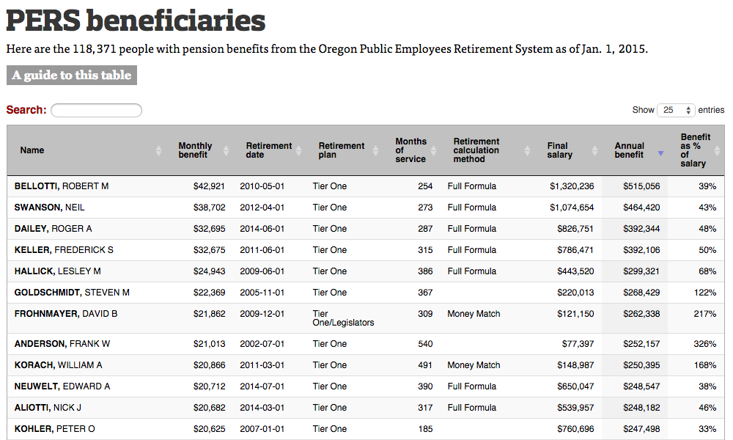Image resolution: width=733 pixels, height=440 pixels.
Task: Sort table by Retirement plan header text
Action: (x=341, y=150)
